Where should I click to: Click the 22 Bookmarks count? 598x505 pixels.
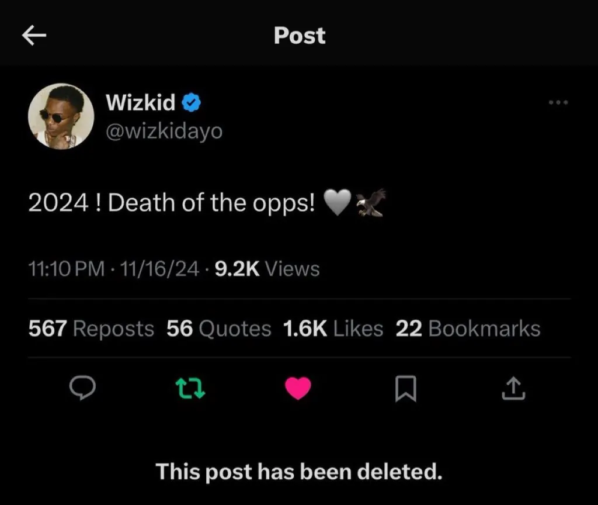(468, 329)
